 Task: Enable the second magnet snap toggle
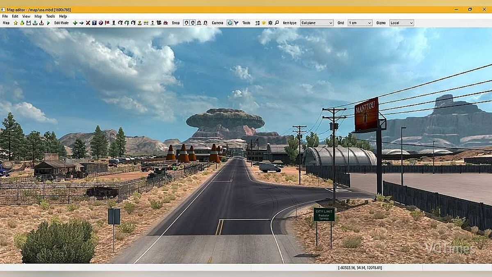click(x=193, y=23)
